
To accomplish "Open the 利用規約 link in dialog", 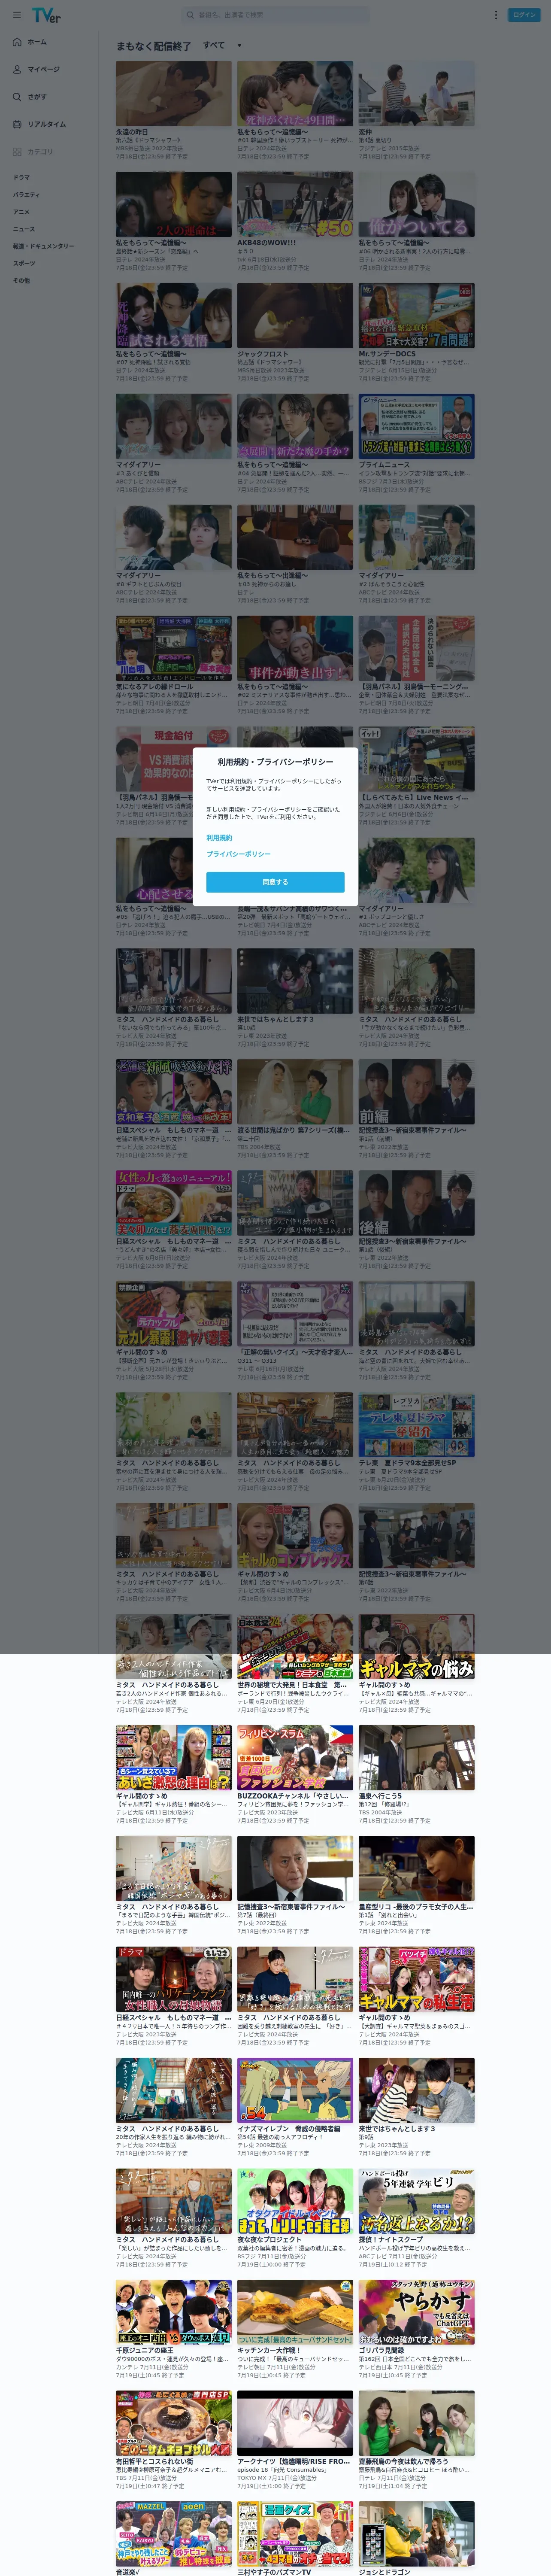I will (x=219, y=838).
